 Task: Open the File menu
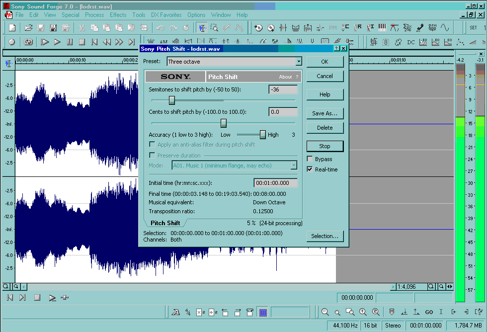(x=19, y=15)
